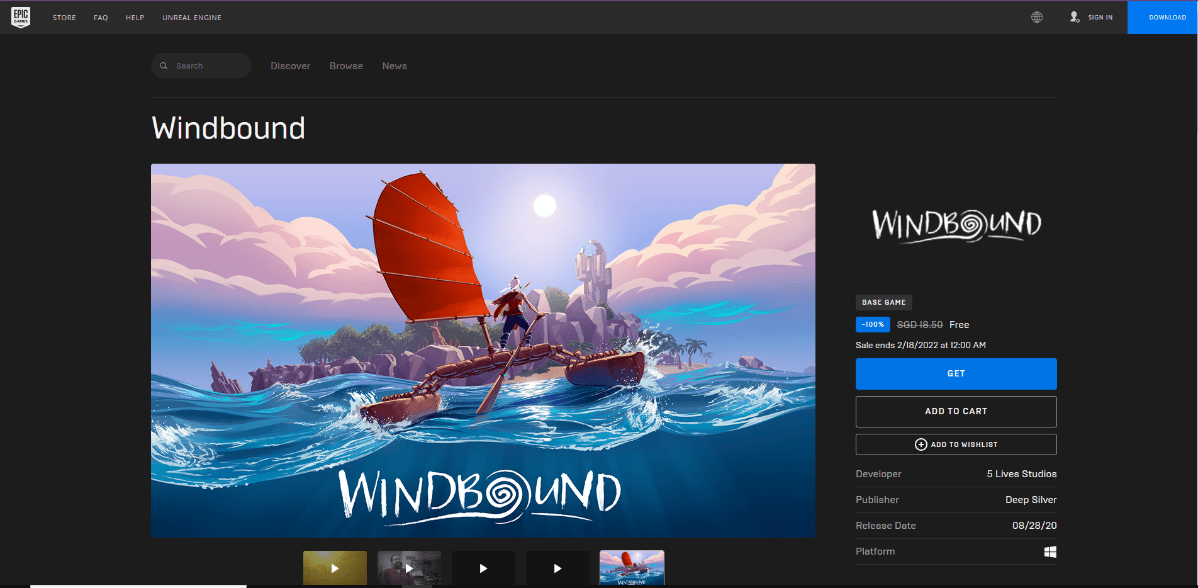The height and width of the screenshot is (588, 1198).
Task: Click the main Windbound hero image
Action: pyautogui.click(x=483, y=351)
